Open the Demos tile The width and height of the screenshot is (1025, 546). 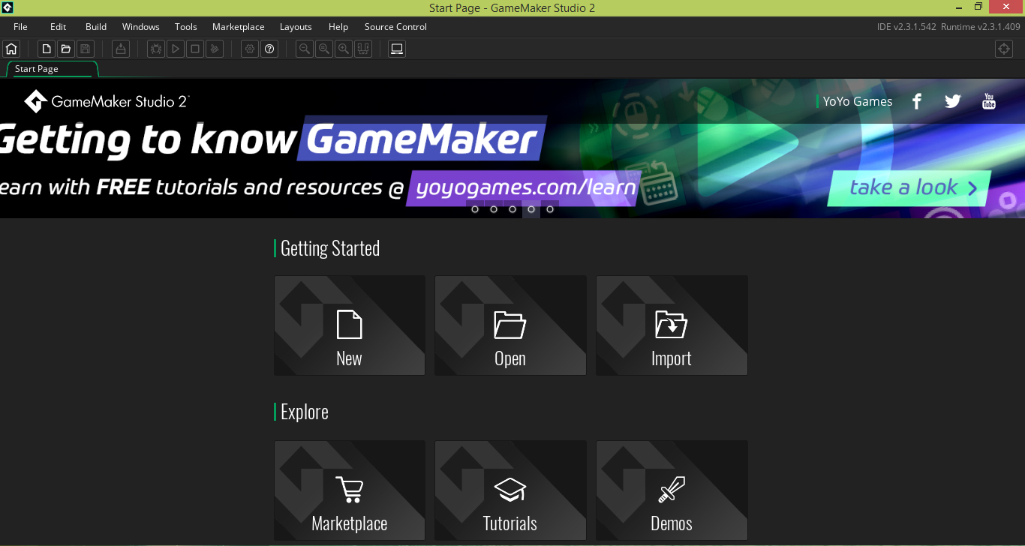pos(672,490)
